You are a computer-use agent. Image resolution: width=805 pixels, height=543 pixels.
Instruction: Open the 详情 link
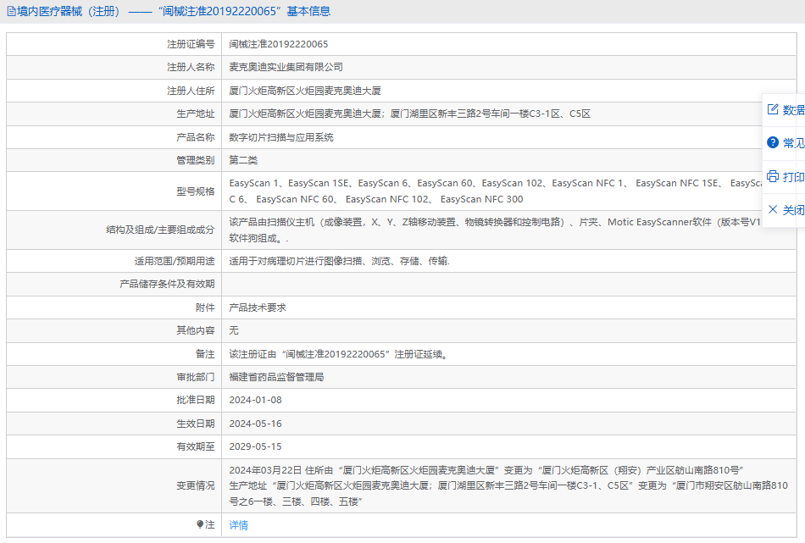tap(239, 525)
